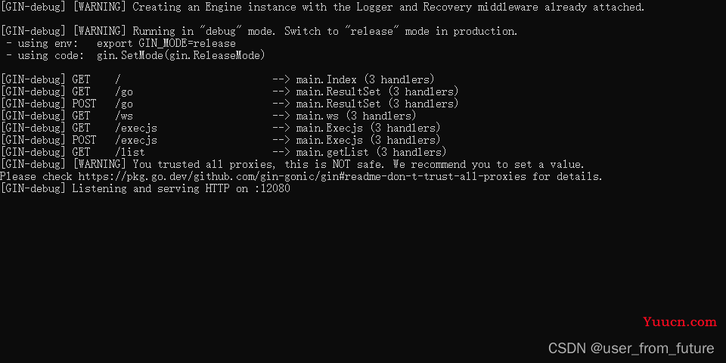This screenshot has width=726, height=363.
Task: Click the POST /go route line
Action: (x=230, y=104)
